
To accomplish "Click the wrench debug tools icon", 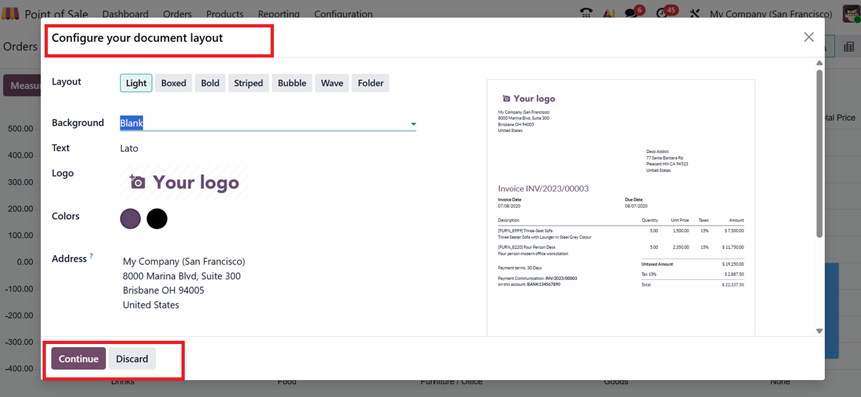I will pos(695,14).
